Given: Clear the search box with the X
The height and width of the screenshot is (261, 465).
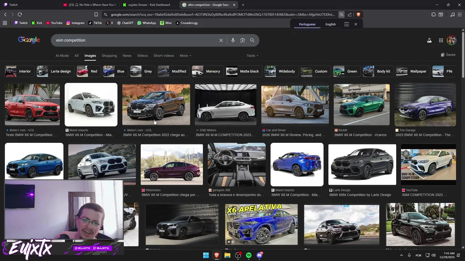Looking at the screenshot, I should pyautogui.click(x=221, y=40).
